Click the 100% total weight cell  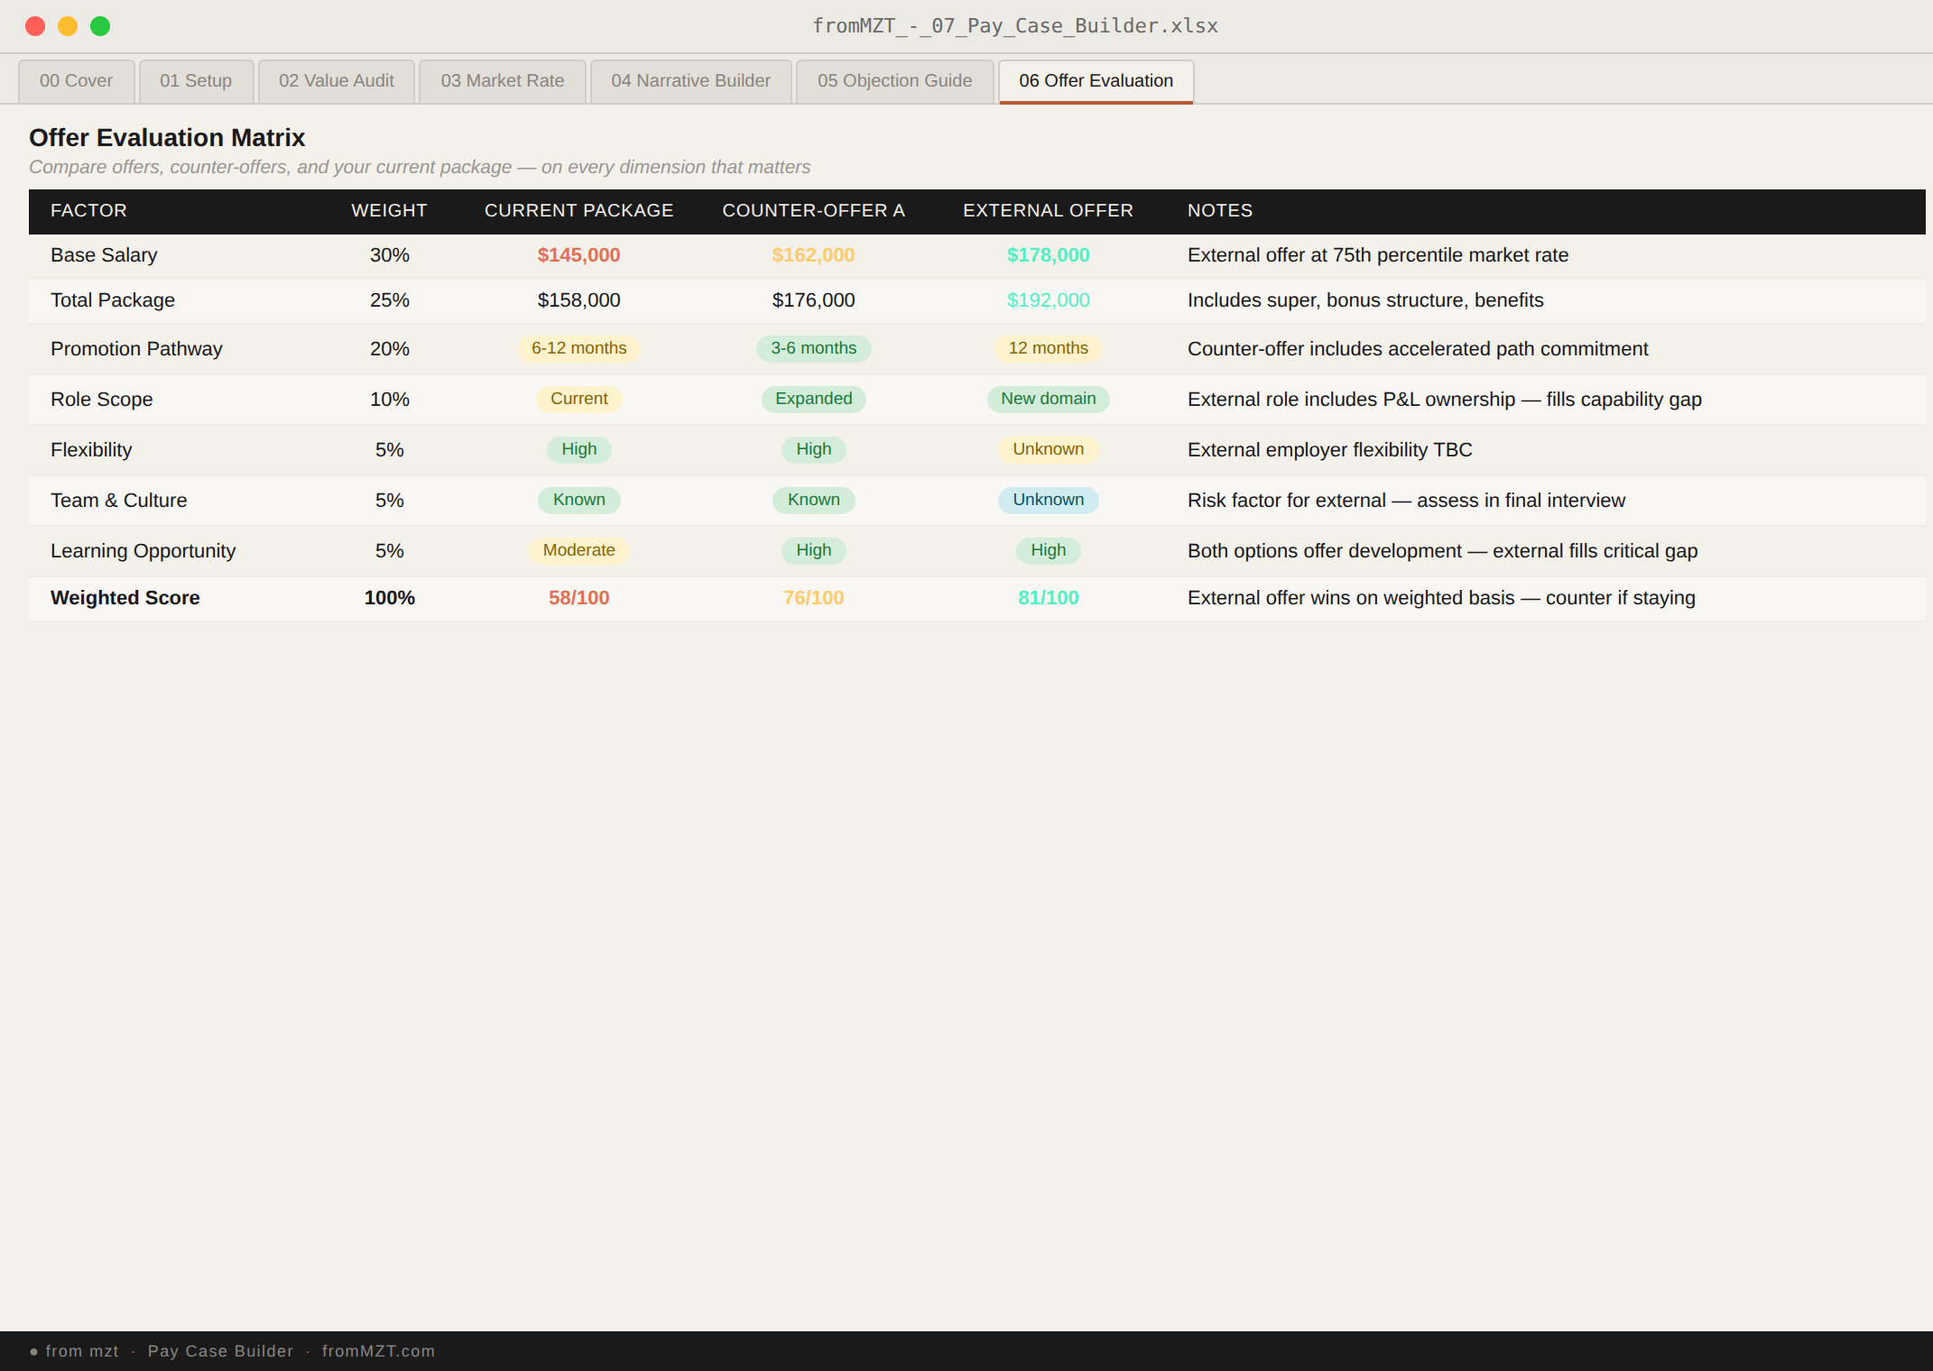[390, 598]
